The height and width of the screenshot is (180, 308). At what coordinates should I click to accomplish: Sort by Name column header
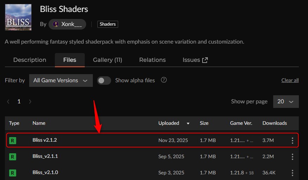(39, 123)
